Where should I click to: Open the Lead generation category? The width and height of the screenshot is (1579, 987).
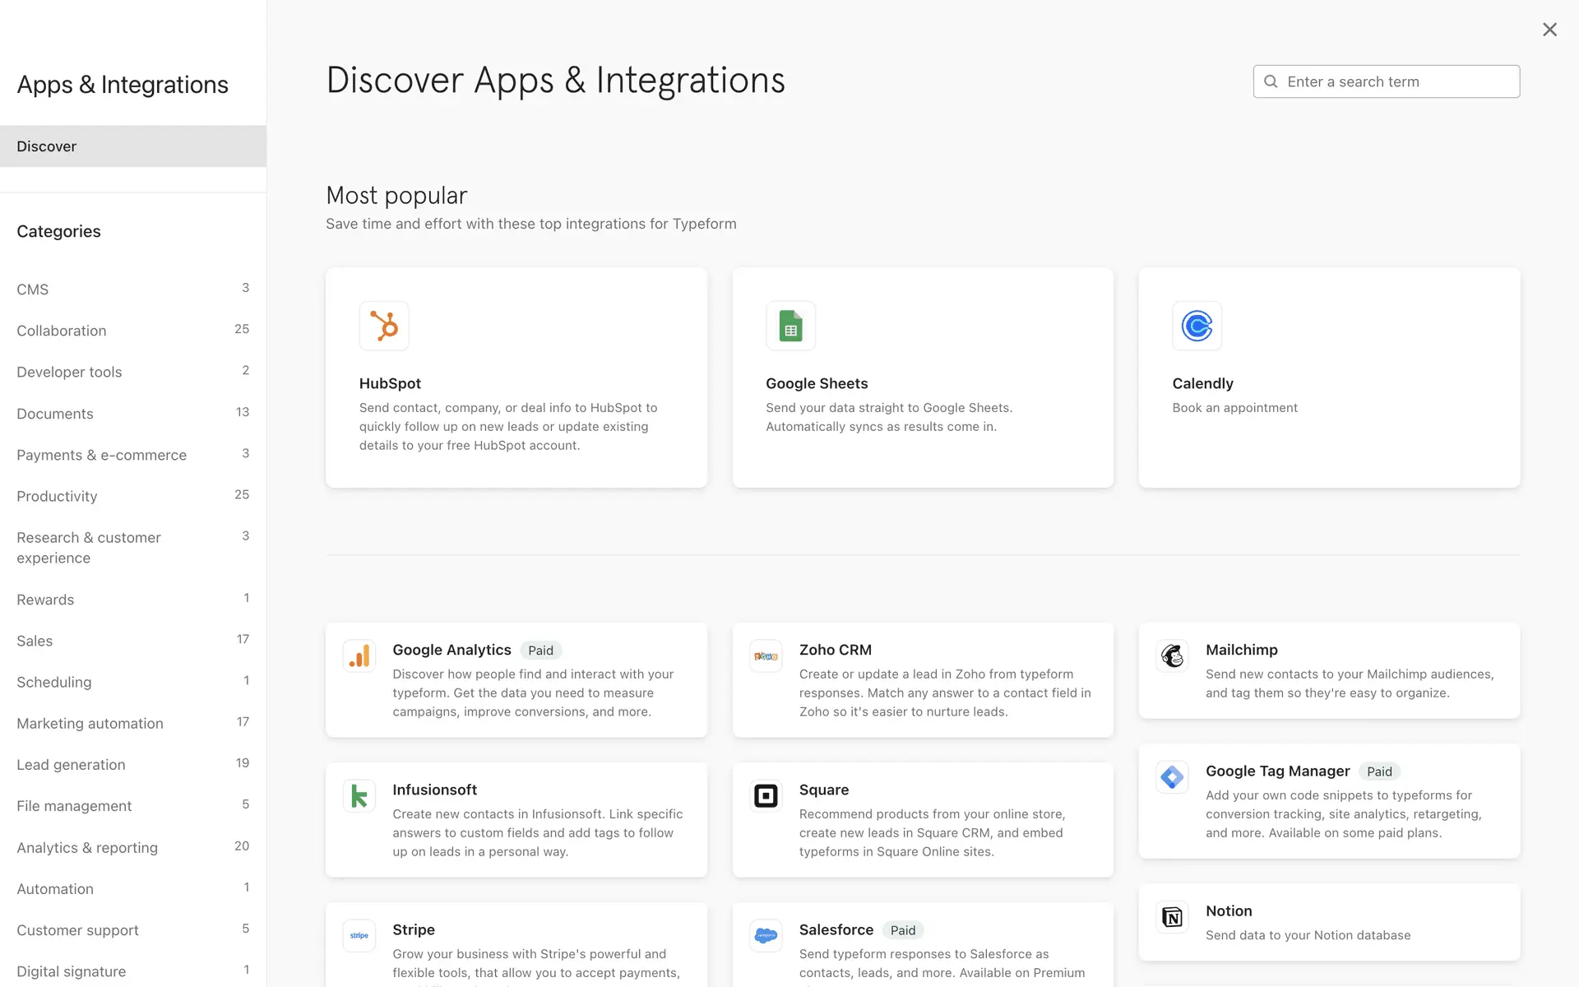[71, 764]
